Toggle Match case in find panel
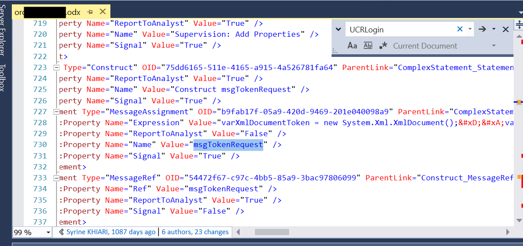This screenshot has width=523, height=246. [x=352, y=46]
